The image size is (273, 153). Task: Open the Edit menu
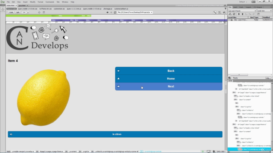[13, 2]
